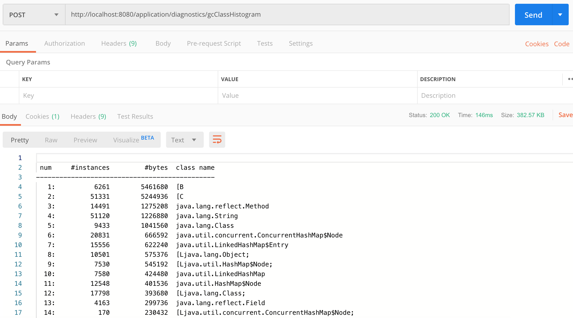Open the Authorization tab
The image size is (573, 318).
pos(65,44)
